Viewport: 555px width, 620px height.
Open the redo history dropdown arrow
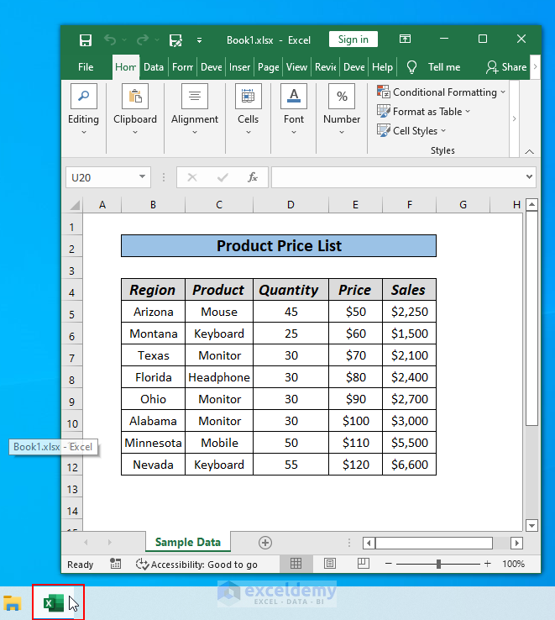[x=156, y=40]
